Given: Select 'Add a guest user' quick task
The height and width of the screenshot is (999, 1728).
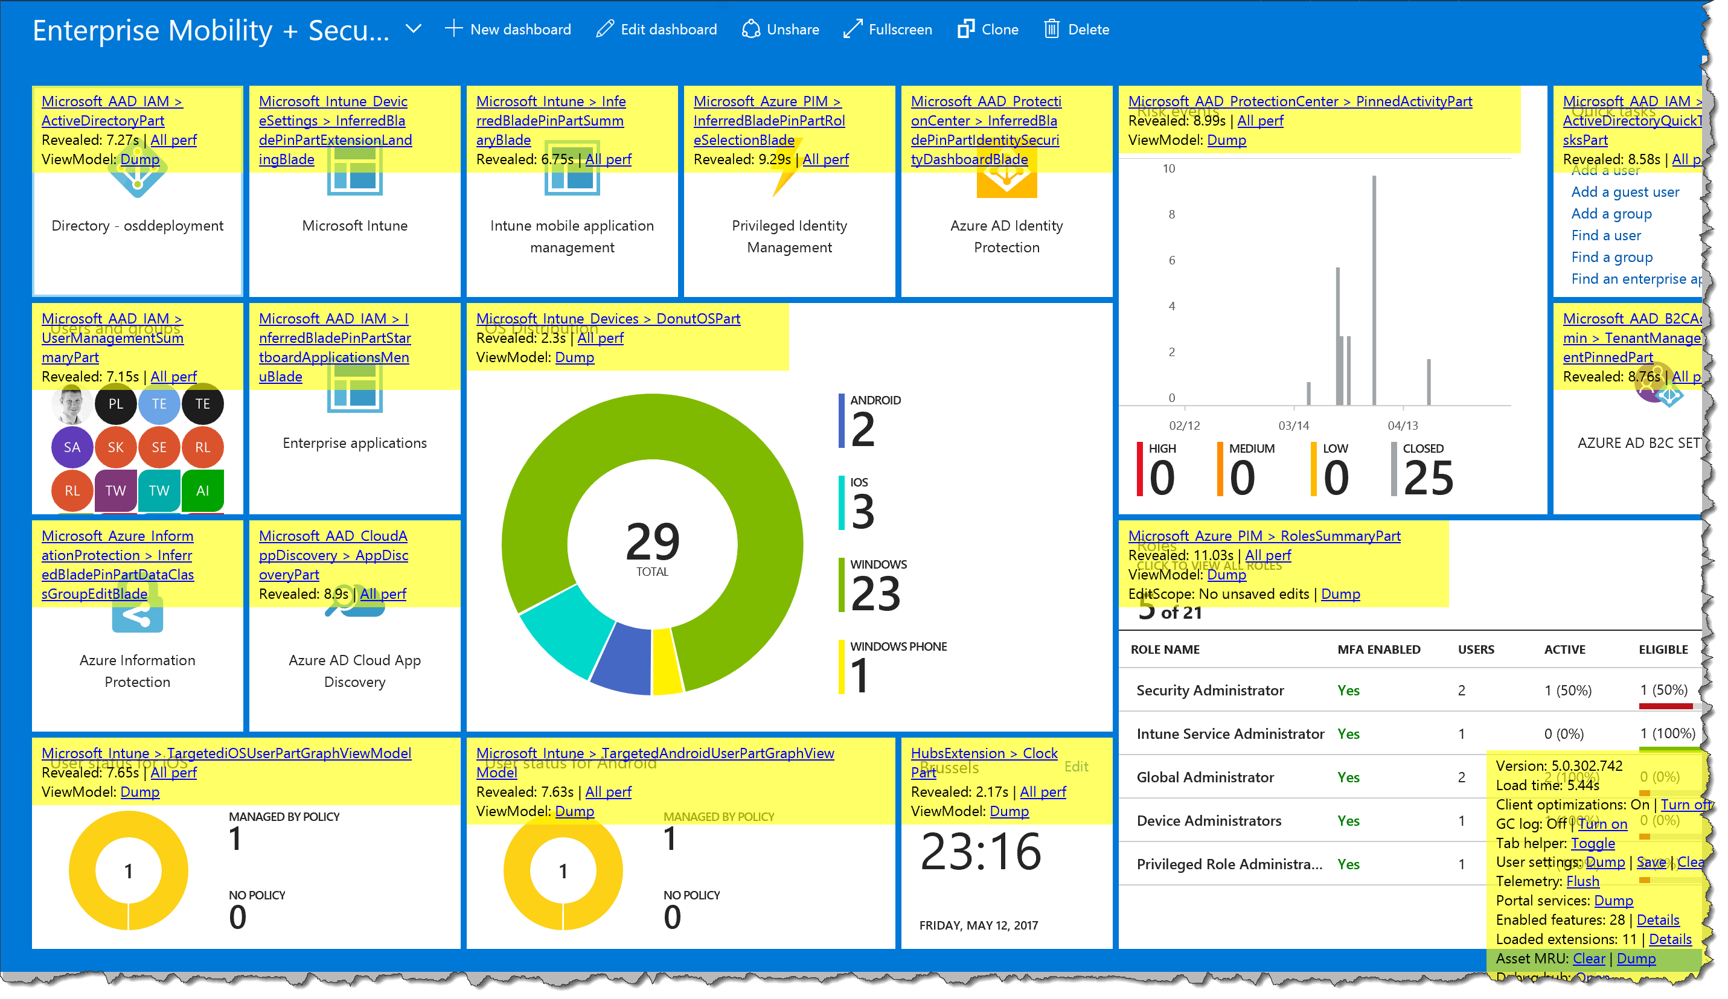Looking at the screenshot, I should pos(1625,192).
